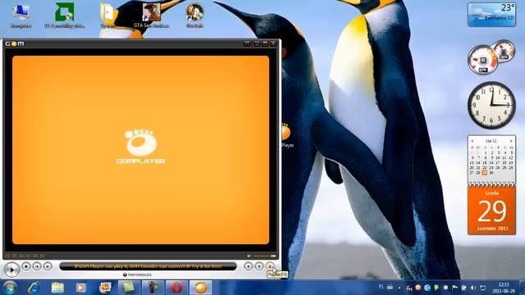The height and width of the screenshot is (295, 525).
Task: Click the Stop button in GOM Player
Action: point(26,266)
